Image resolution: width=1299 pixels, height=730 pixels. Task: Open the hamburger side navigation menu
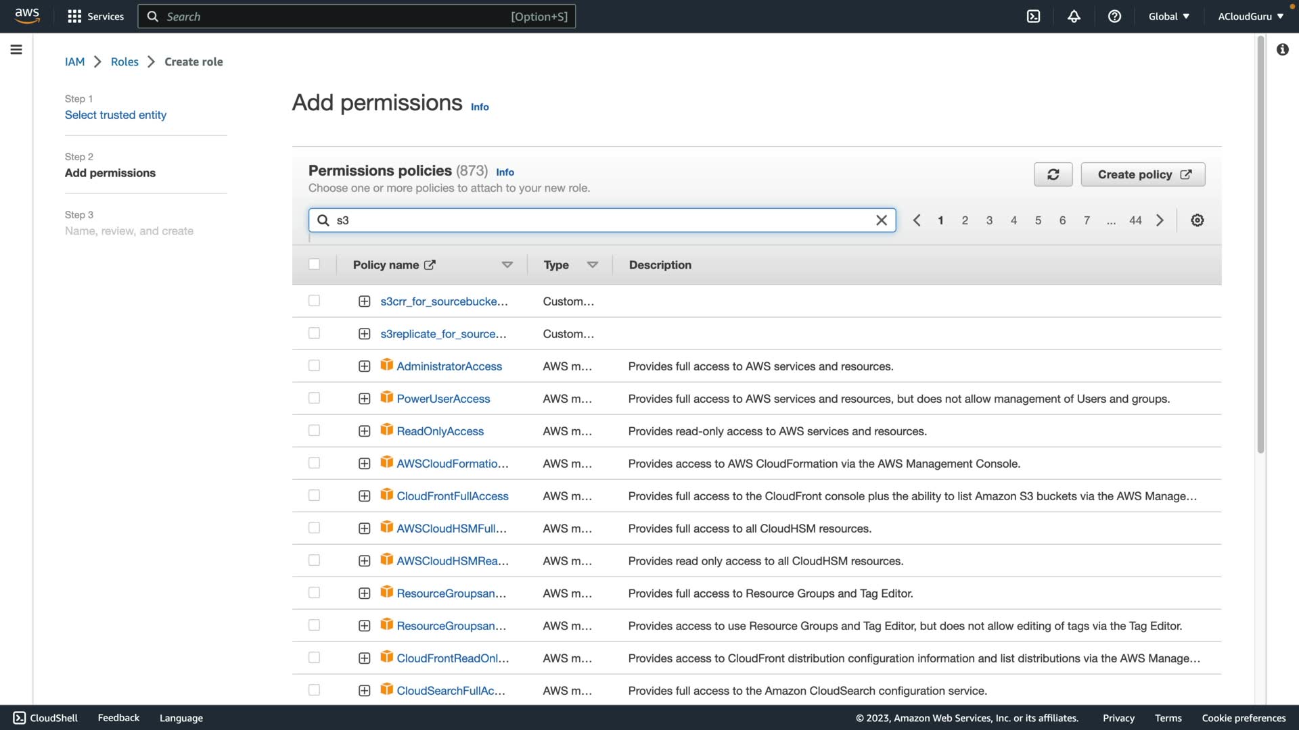tap(16, 49)
